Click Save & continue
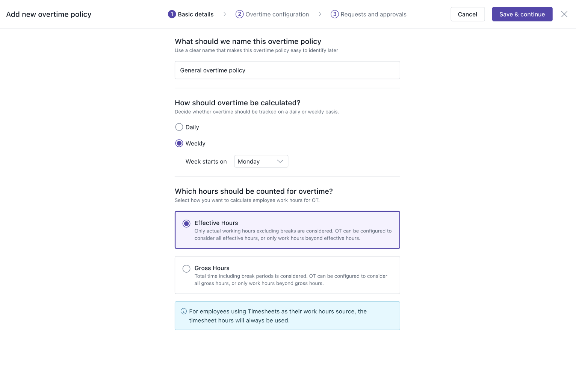This screenshot has width=576, height=375. (x=522, y=14)
